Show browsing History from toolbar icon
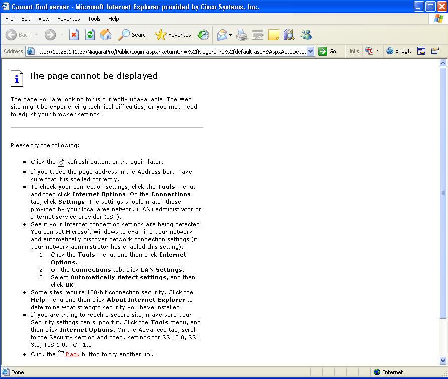448x379 pixels. click(x=203, y=35)
